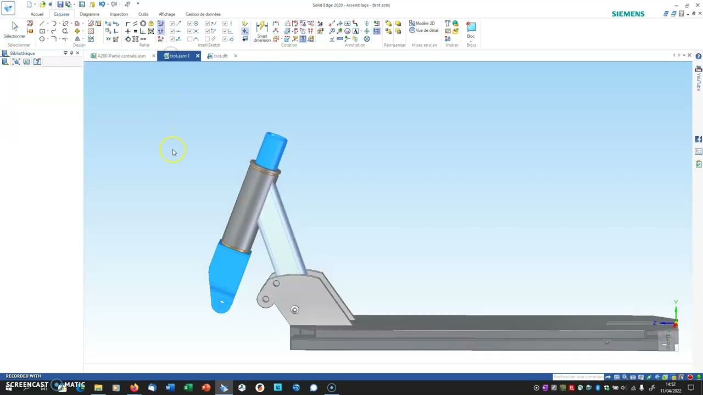Open the Outils ribbon tab
Viewport: 703px width, 395px height.
click(143, 14)
